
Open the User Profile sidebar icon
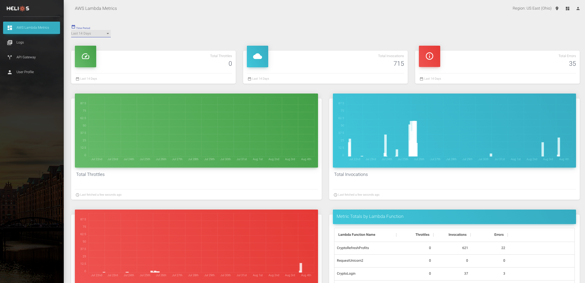pyautogui.click(x=10, y=72)
